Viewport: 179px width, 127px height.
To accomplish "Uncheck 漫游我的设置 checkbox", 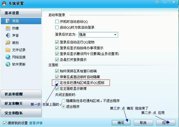I will [x=5, y=123].
